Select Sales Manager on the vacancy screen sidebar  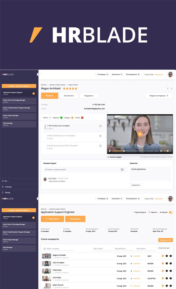tap(19, 248)
